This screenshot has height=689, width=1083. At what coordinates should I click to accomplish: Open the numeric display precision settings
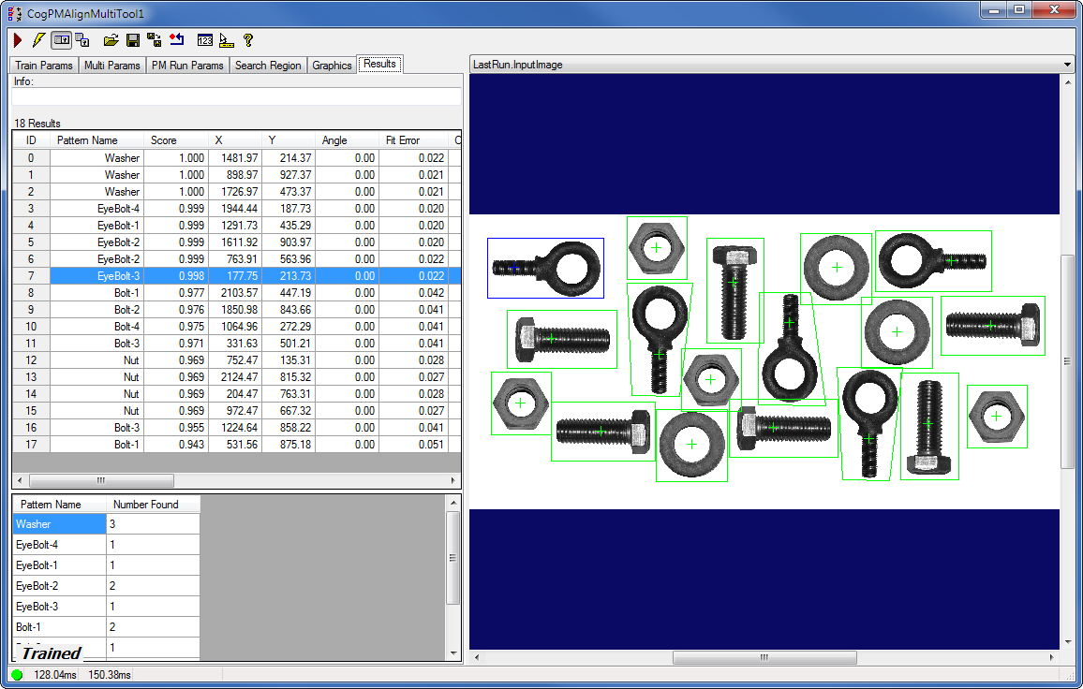pyautogui.click(x=205, y=40)
